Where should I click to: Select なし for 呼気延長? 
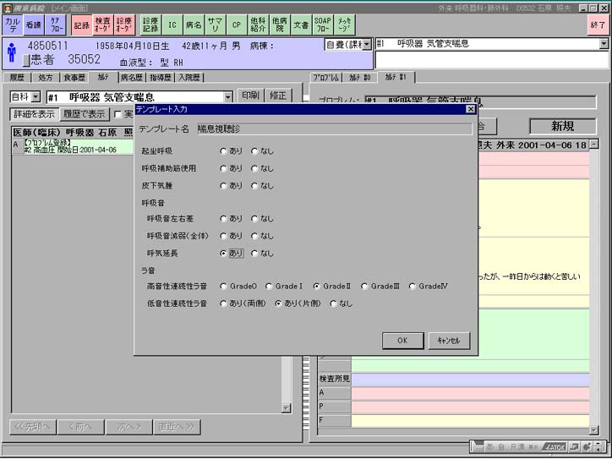(255, 253)
